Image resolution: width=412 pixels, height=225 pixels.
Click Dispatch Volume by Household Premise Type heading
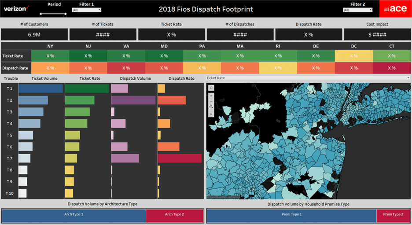(x=309, y=204)
